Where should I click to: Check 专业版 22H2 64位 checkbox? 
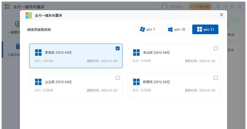(x=216, y=48)
